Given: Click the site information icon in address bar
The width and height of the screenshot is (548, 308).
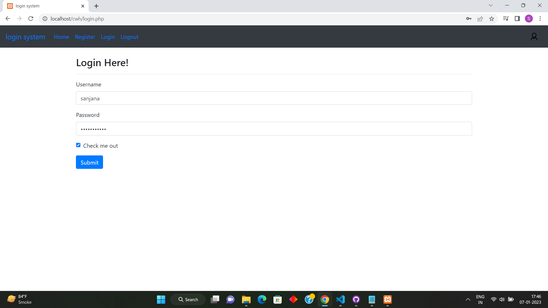Looking at the screenshot, I should click(45, 19).
